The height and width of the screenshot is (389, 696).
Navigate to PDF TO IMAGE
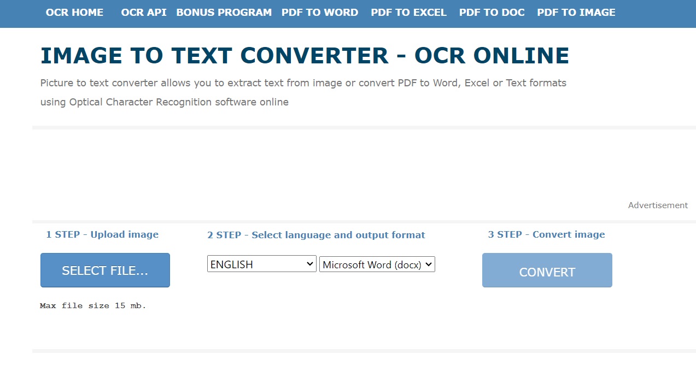[576, 12]
